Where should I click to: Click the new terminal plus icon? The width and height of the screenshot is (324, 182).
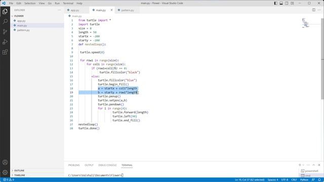300,165
